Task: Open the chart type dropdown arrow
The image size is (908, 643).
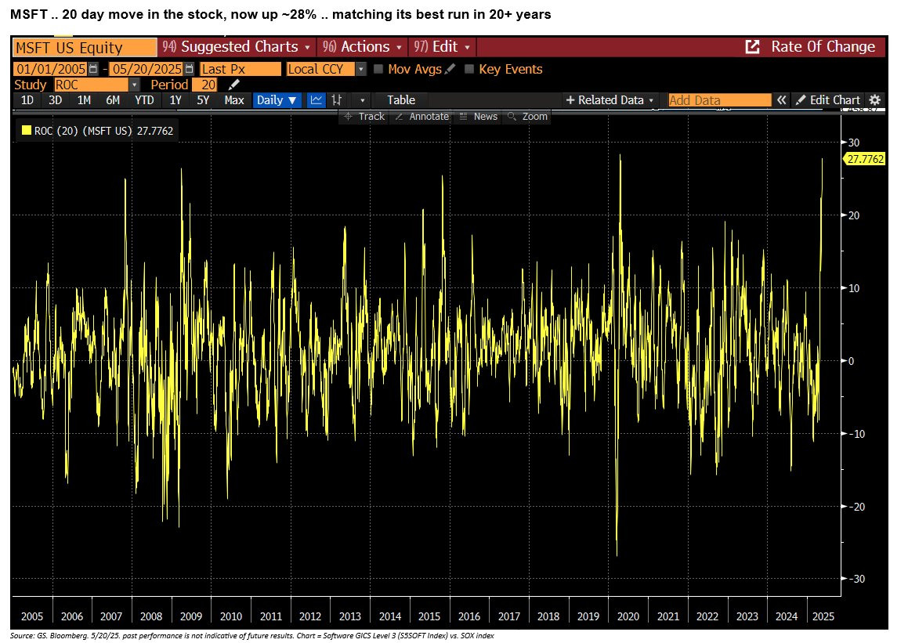Action: point(363,100)
